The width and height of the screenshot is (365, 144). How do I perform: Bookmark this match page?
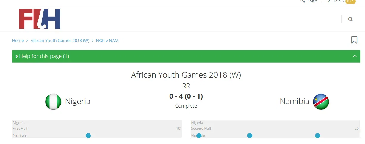pos(354,40)
